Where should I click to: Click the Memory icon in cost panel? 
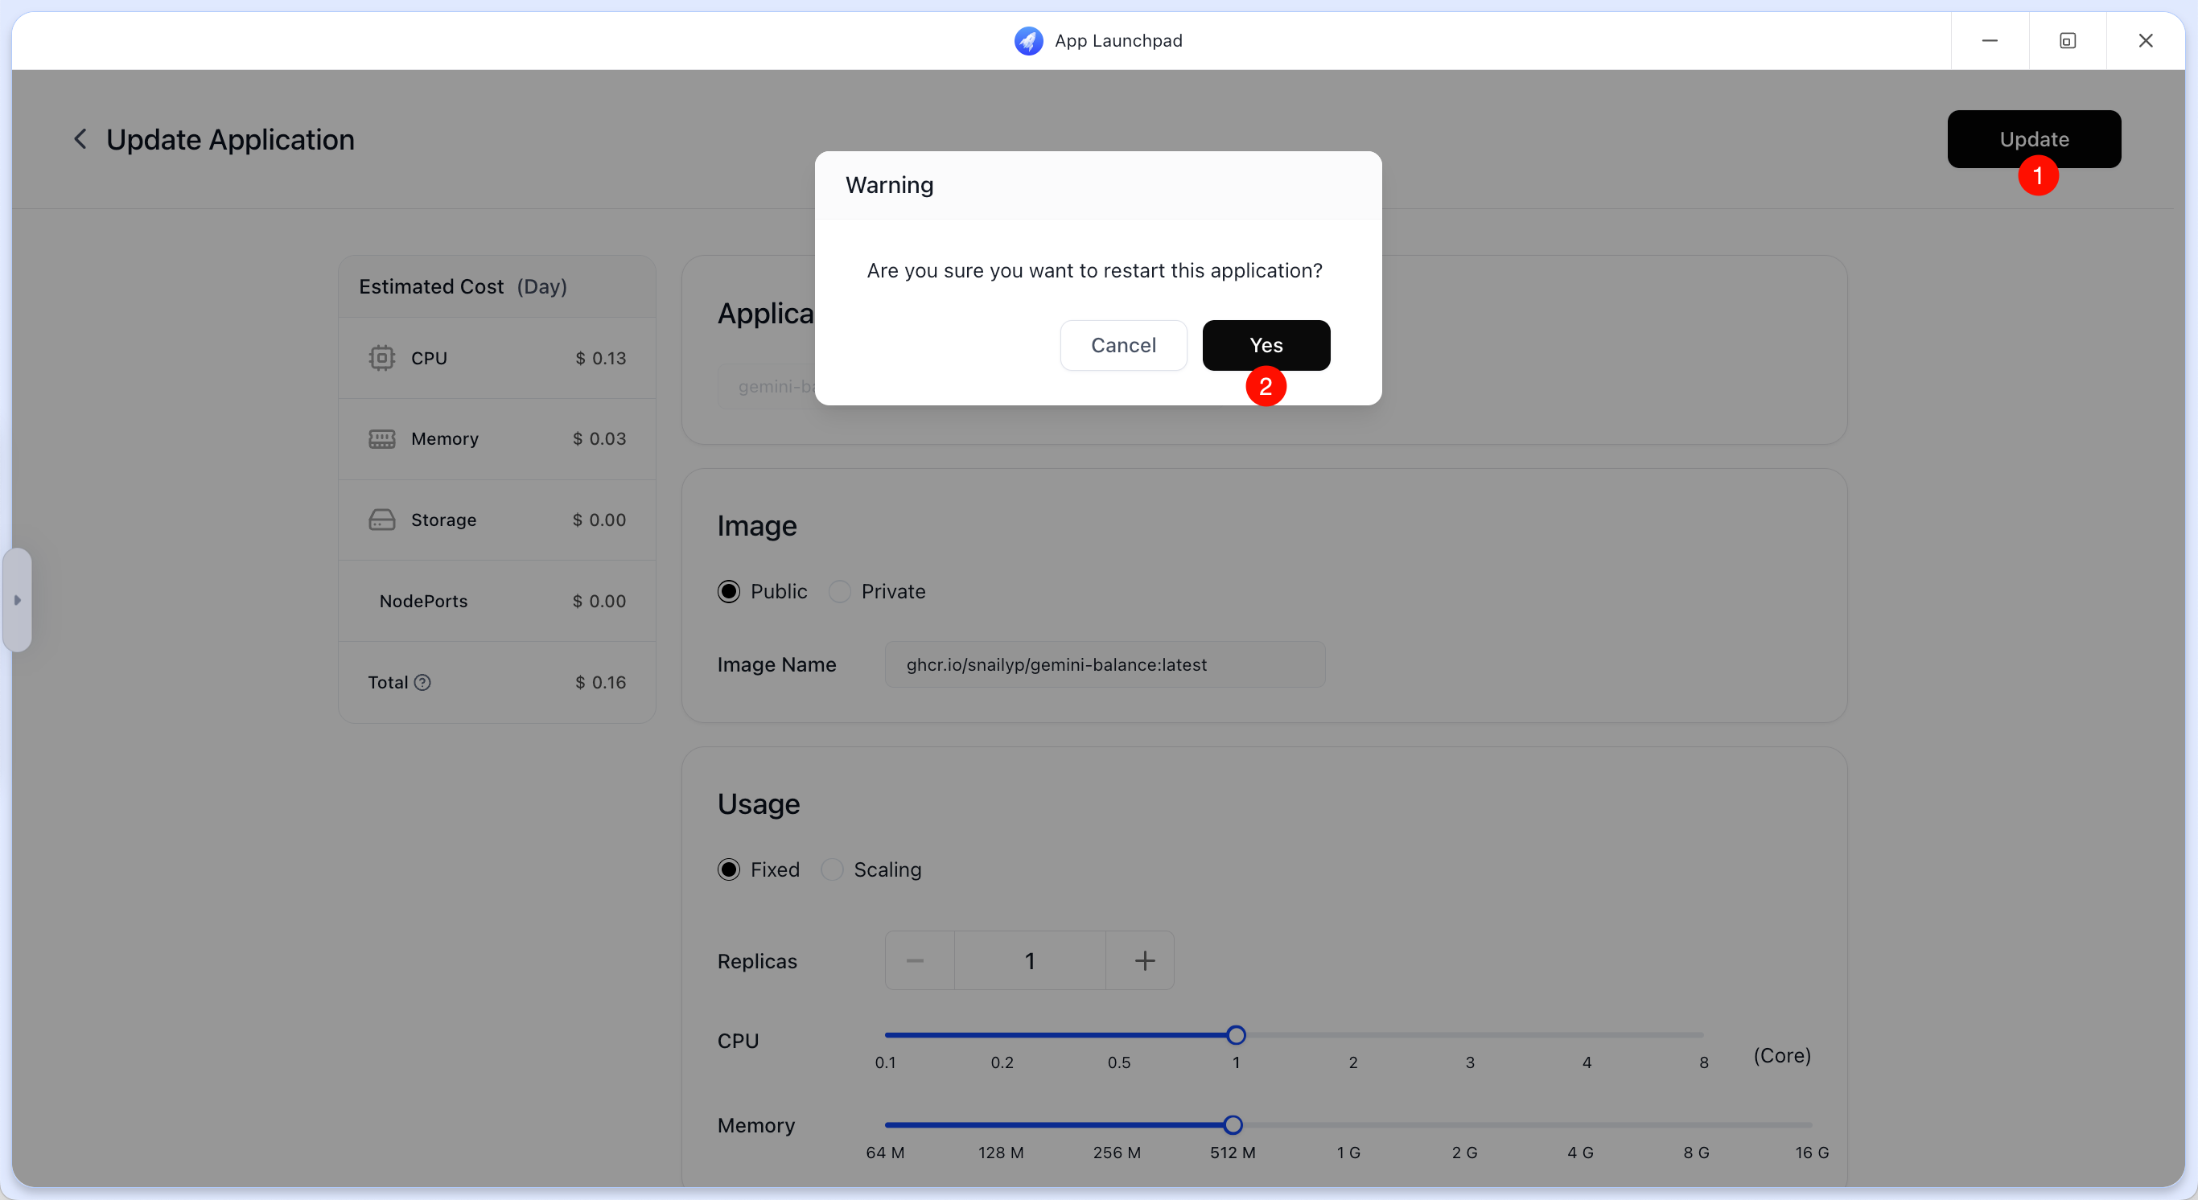click(x=381, y=439)
